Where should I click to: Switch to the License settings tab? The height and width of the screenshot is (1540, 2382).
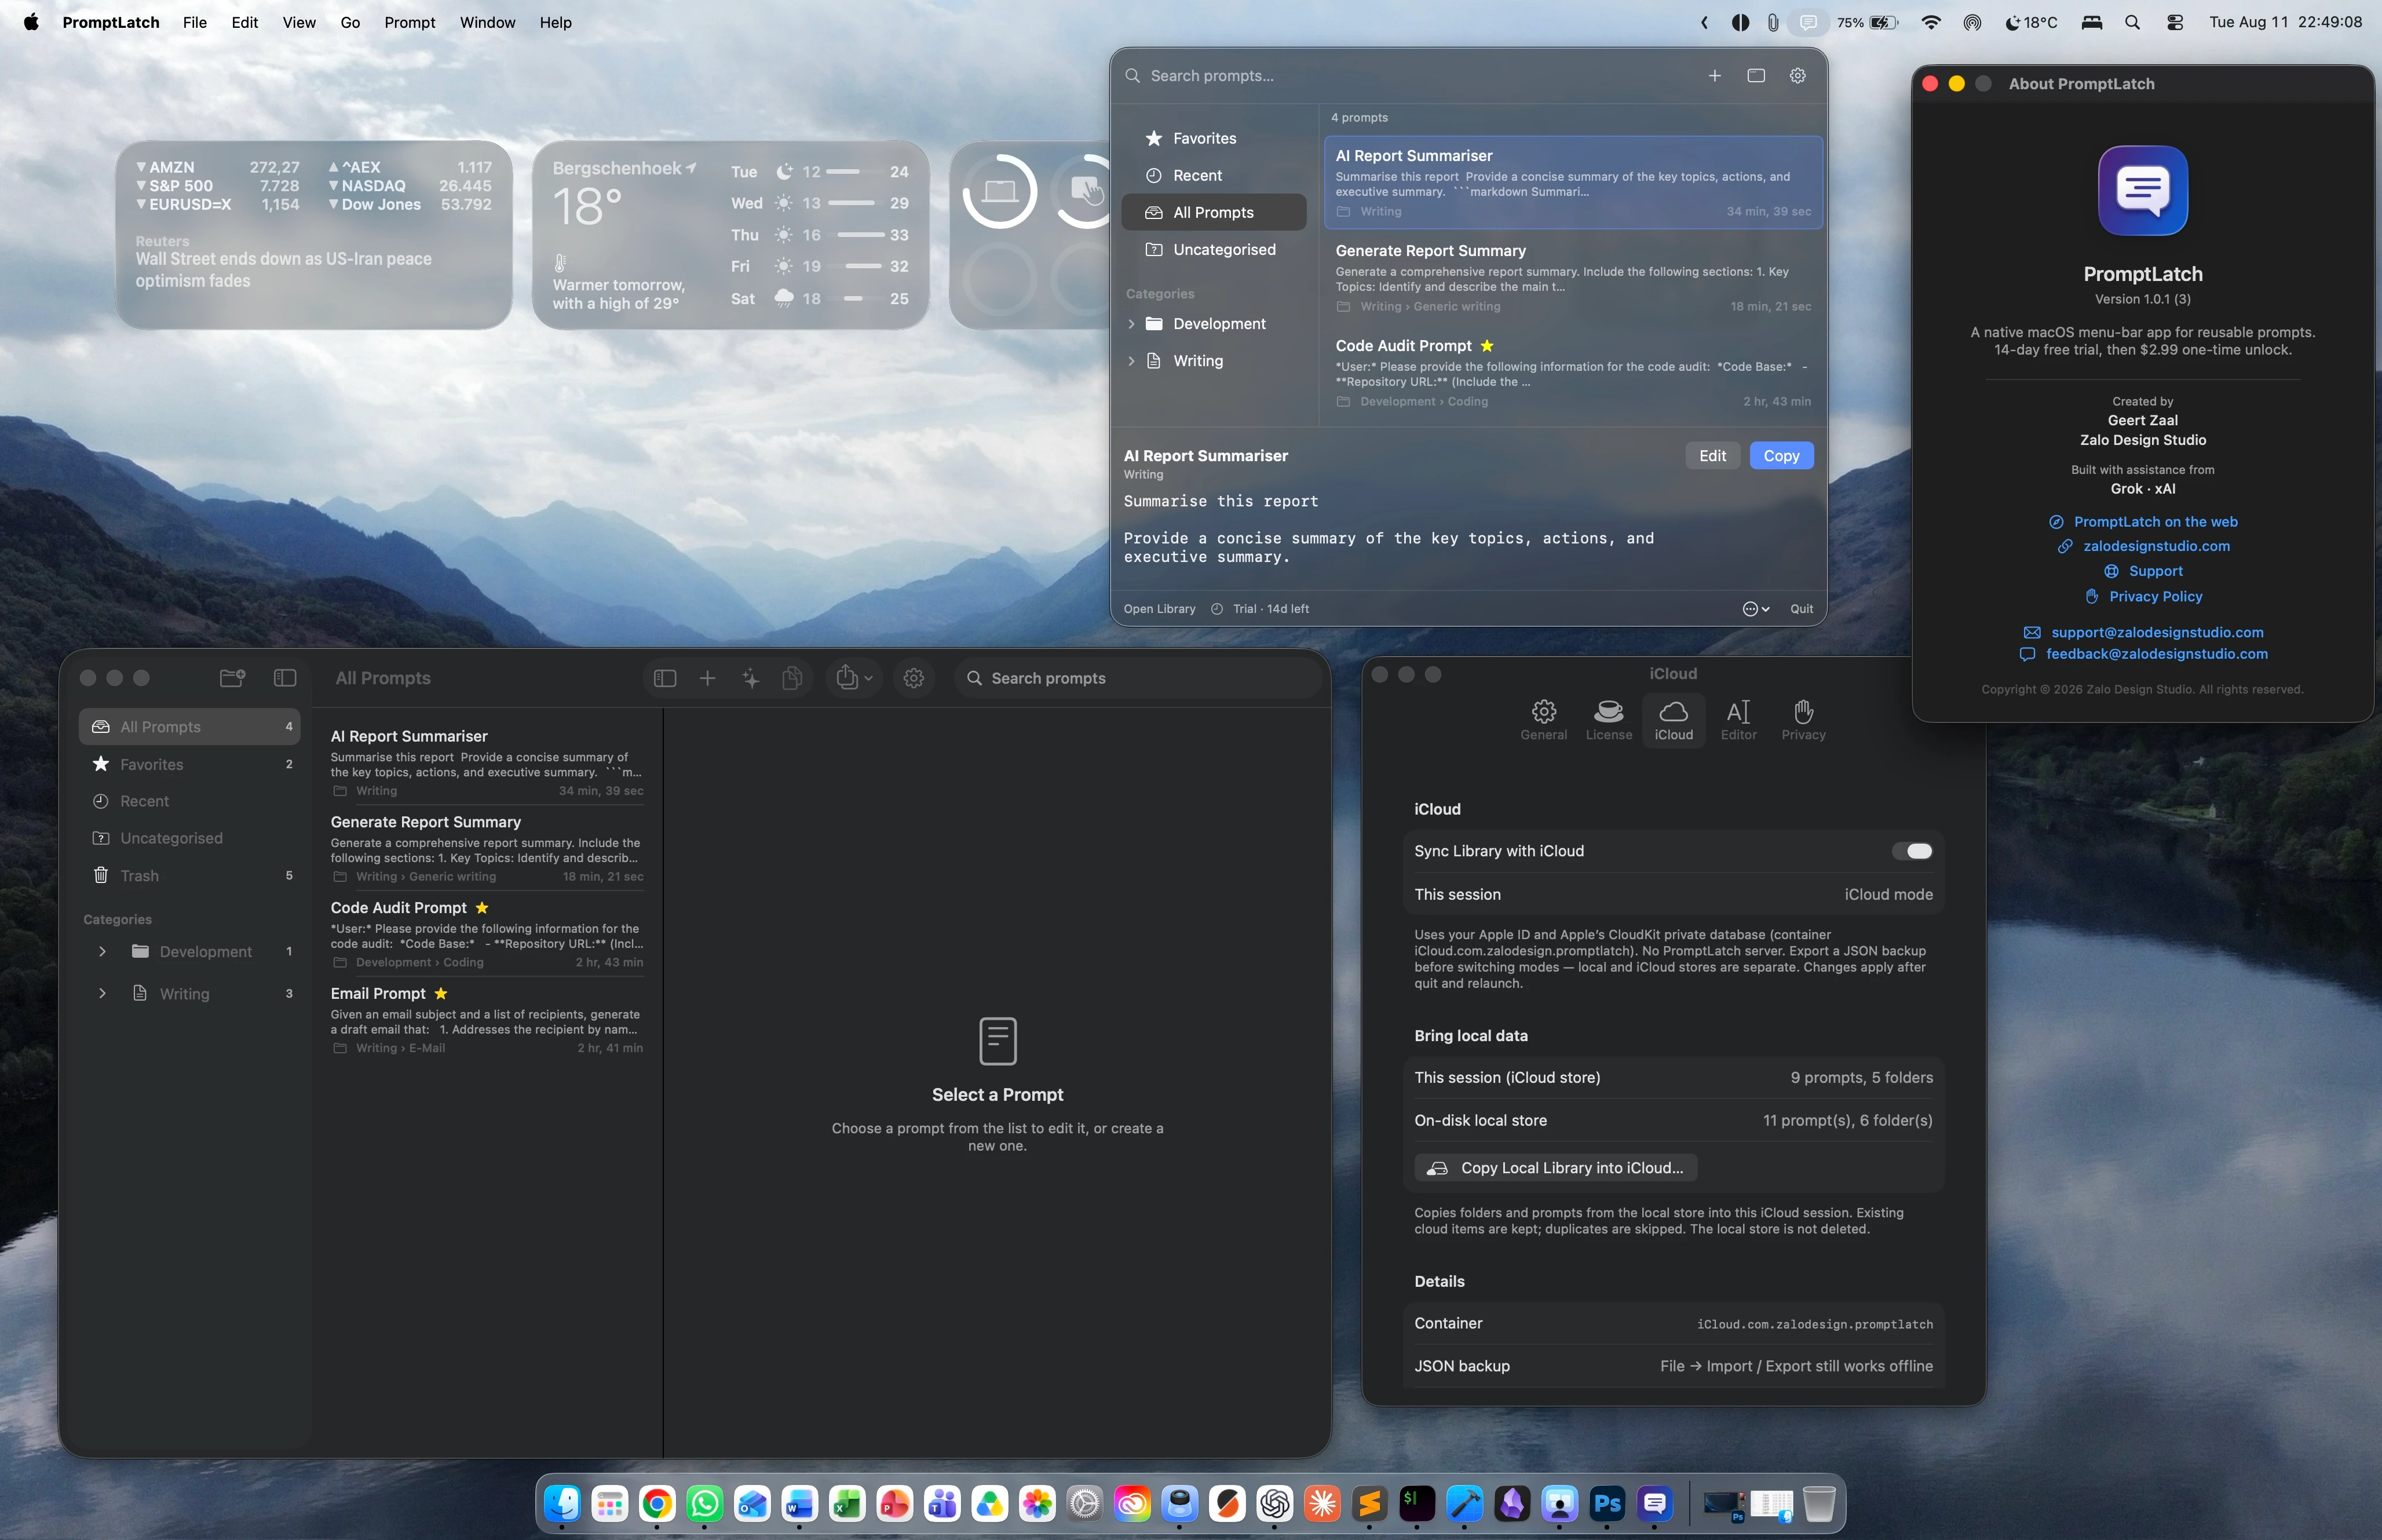point(1608,720)
